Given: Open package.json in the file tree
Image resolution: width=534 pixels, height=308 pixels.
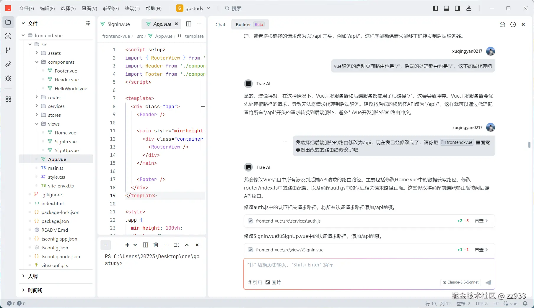Looking at the screenshot, I should (x=55, y=221).
